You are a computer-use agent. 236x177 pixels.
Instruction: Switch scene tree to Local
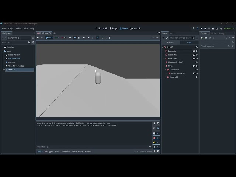coord(189,42)
